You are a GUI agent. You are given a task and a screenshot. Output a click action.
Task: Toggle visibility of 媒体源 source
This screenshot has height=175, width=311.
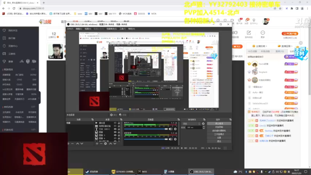pos(115,123)
